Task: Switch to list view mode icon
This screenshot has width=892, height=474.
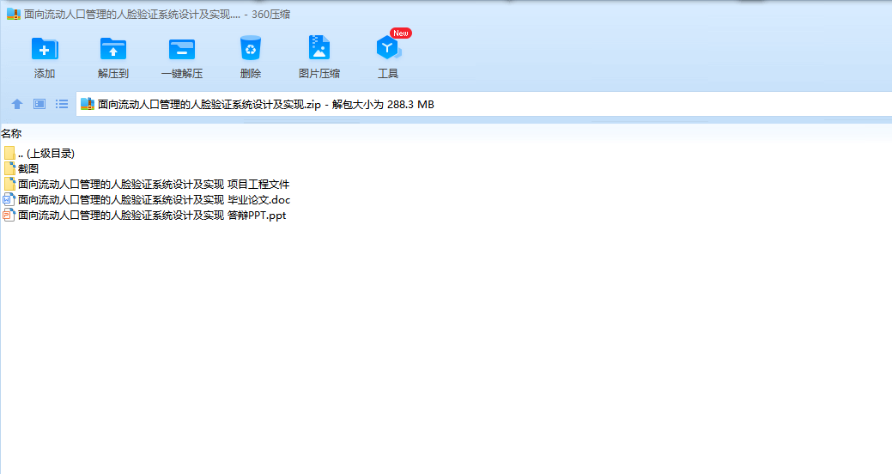Action: click(62, 104)
